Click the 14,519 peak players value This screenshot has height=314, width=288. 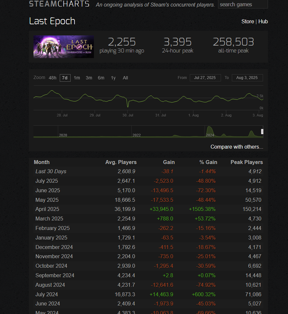pyautogui.click(x=253, y=190)
